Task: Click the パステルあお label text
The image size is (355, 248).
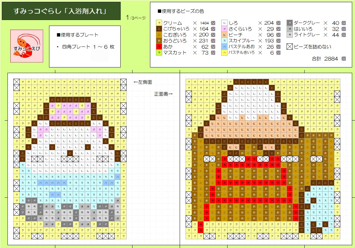Action: point(242,47)
